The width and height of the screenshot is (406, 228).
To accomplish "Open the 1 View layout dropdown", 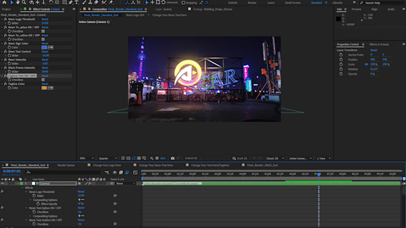I will 324,158.
